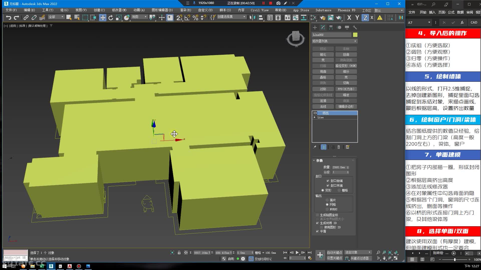Image resolution: width=481 pixels, height=270 pixels.
Task: Click the Play Animation button
Action: [297, 253]
